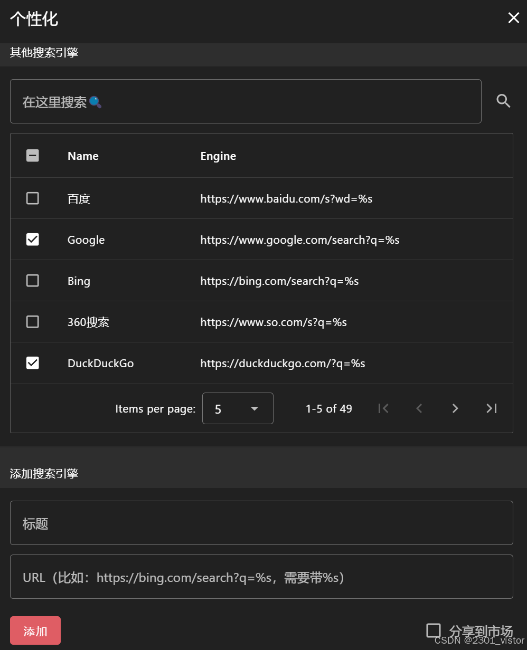The height and width of the screenshot is (650, 527).
Task: Click the baidu.com engine URL
Action: coord(286,199)
